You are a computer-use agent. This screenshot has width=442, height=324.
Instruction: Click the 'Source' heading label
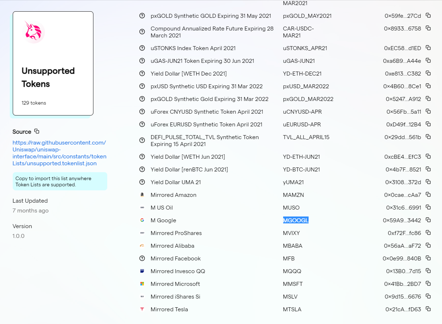point(22,131)
